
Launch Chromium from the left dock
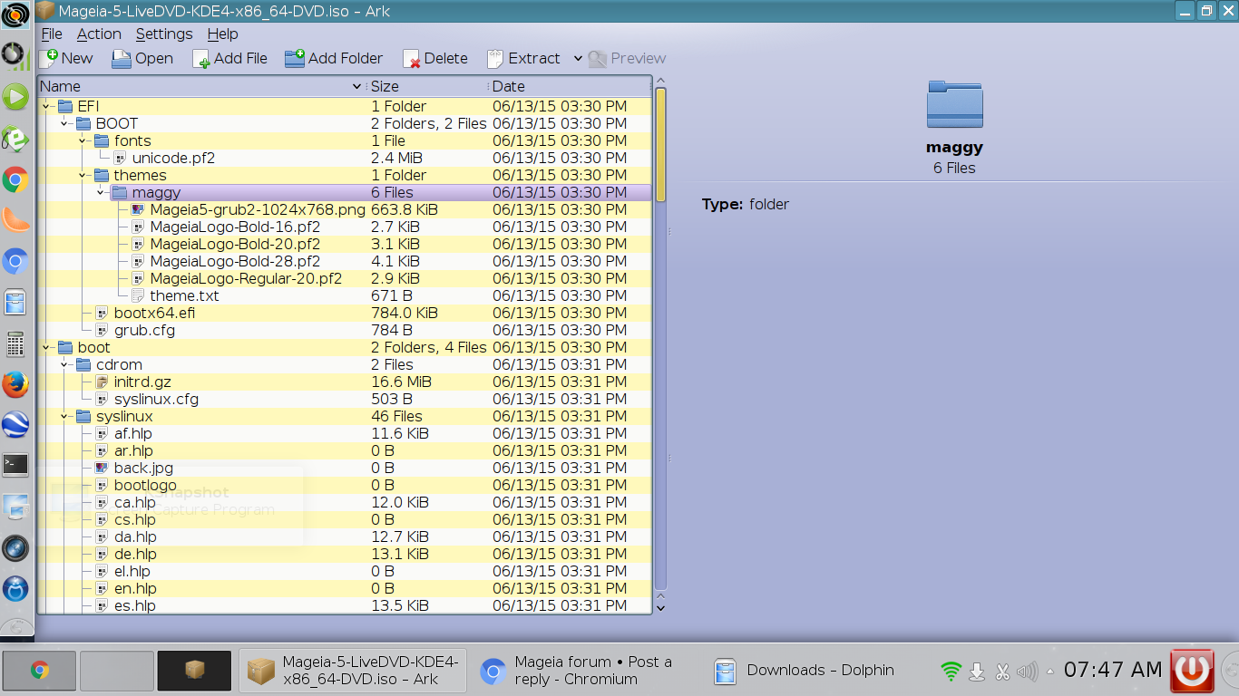(x=15, y=262)
